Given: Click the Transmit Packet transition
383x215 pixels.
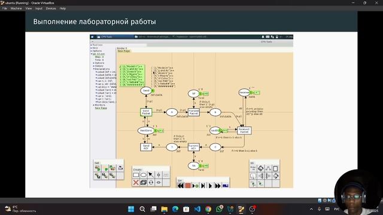Looking at the screenshot, I should point(194,112).
